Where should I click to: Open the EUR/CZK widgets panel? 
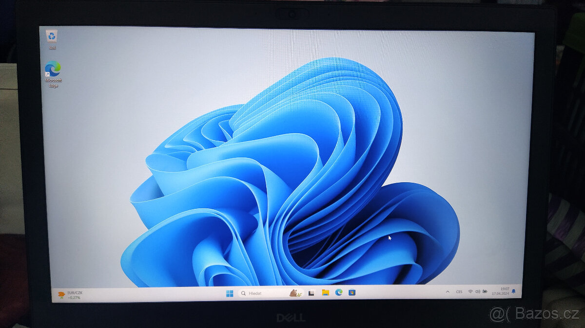[70, 294]
